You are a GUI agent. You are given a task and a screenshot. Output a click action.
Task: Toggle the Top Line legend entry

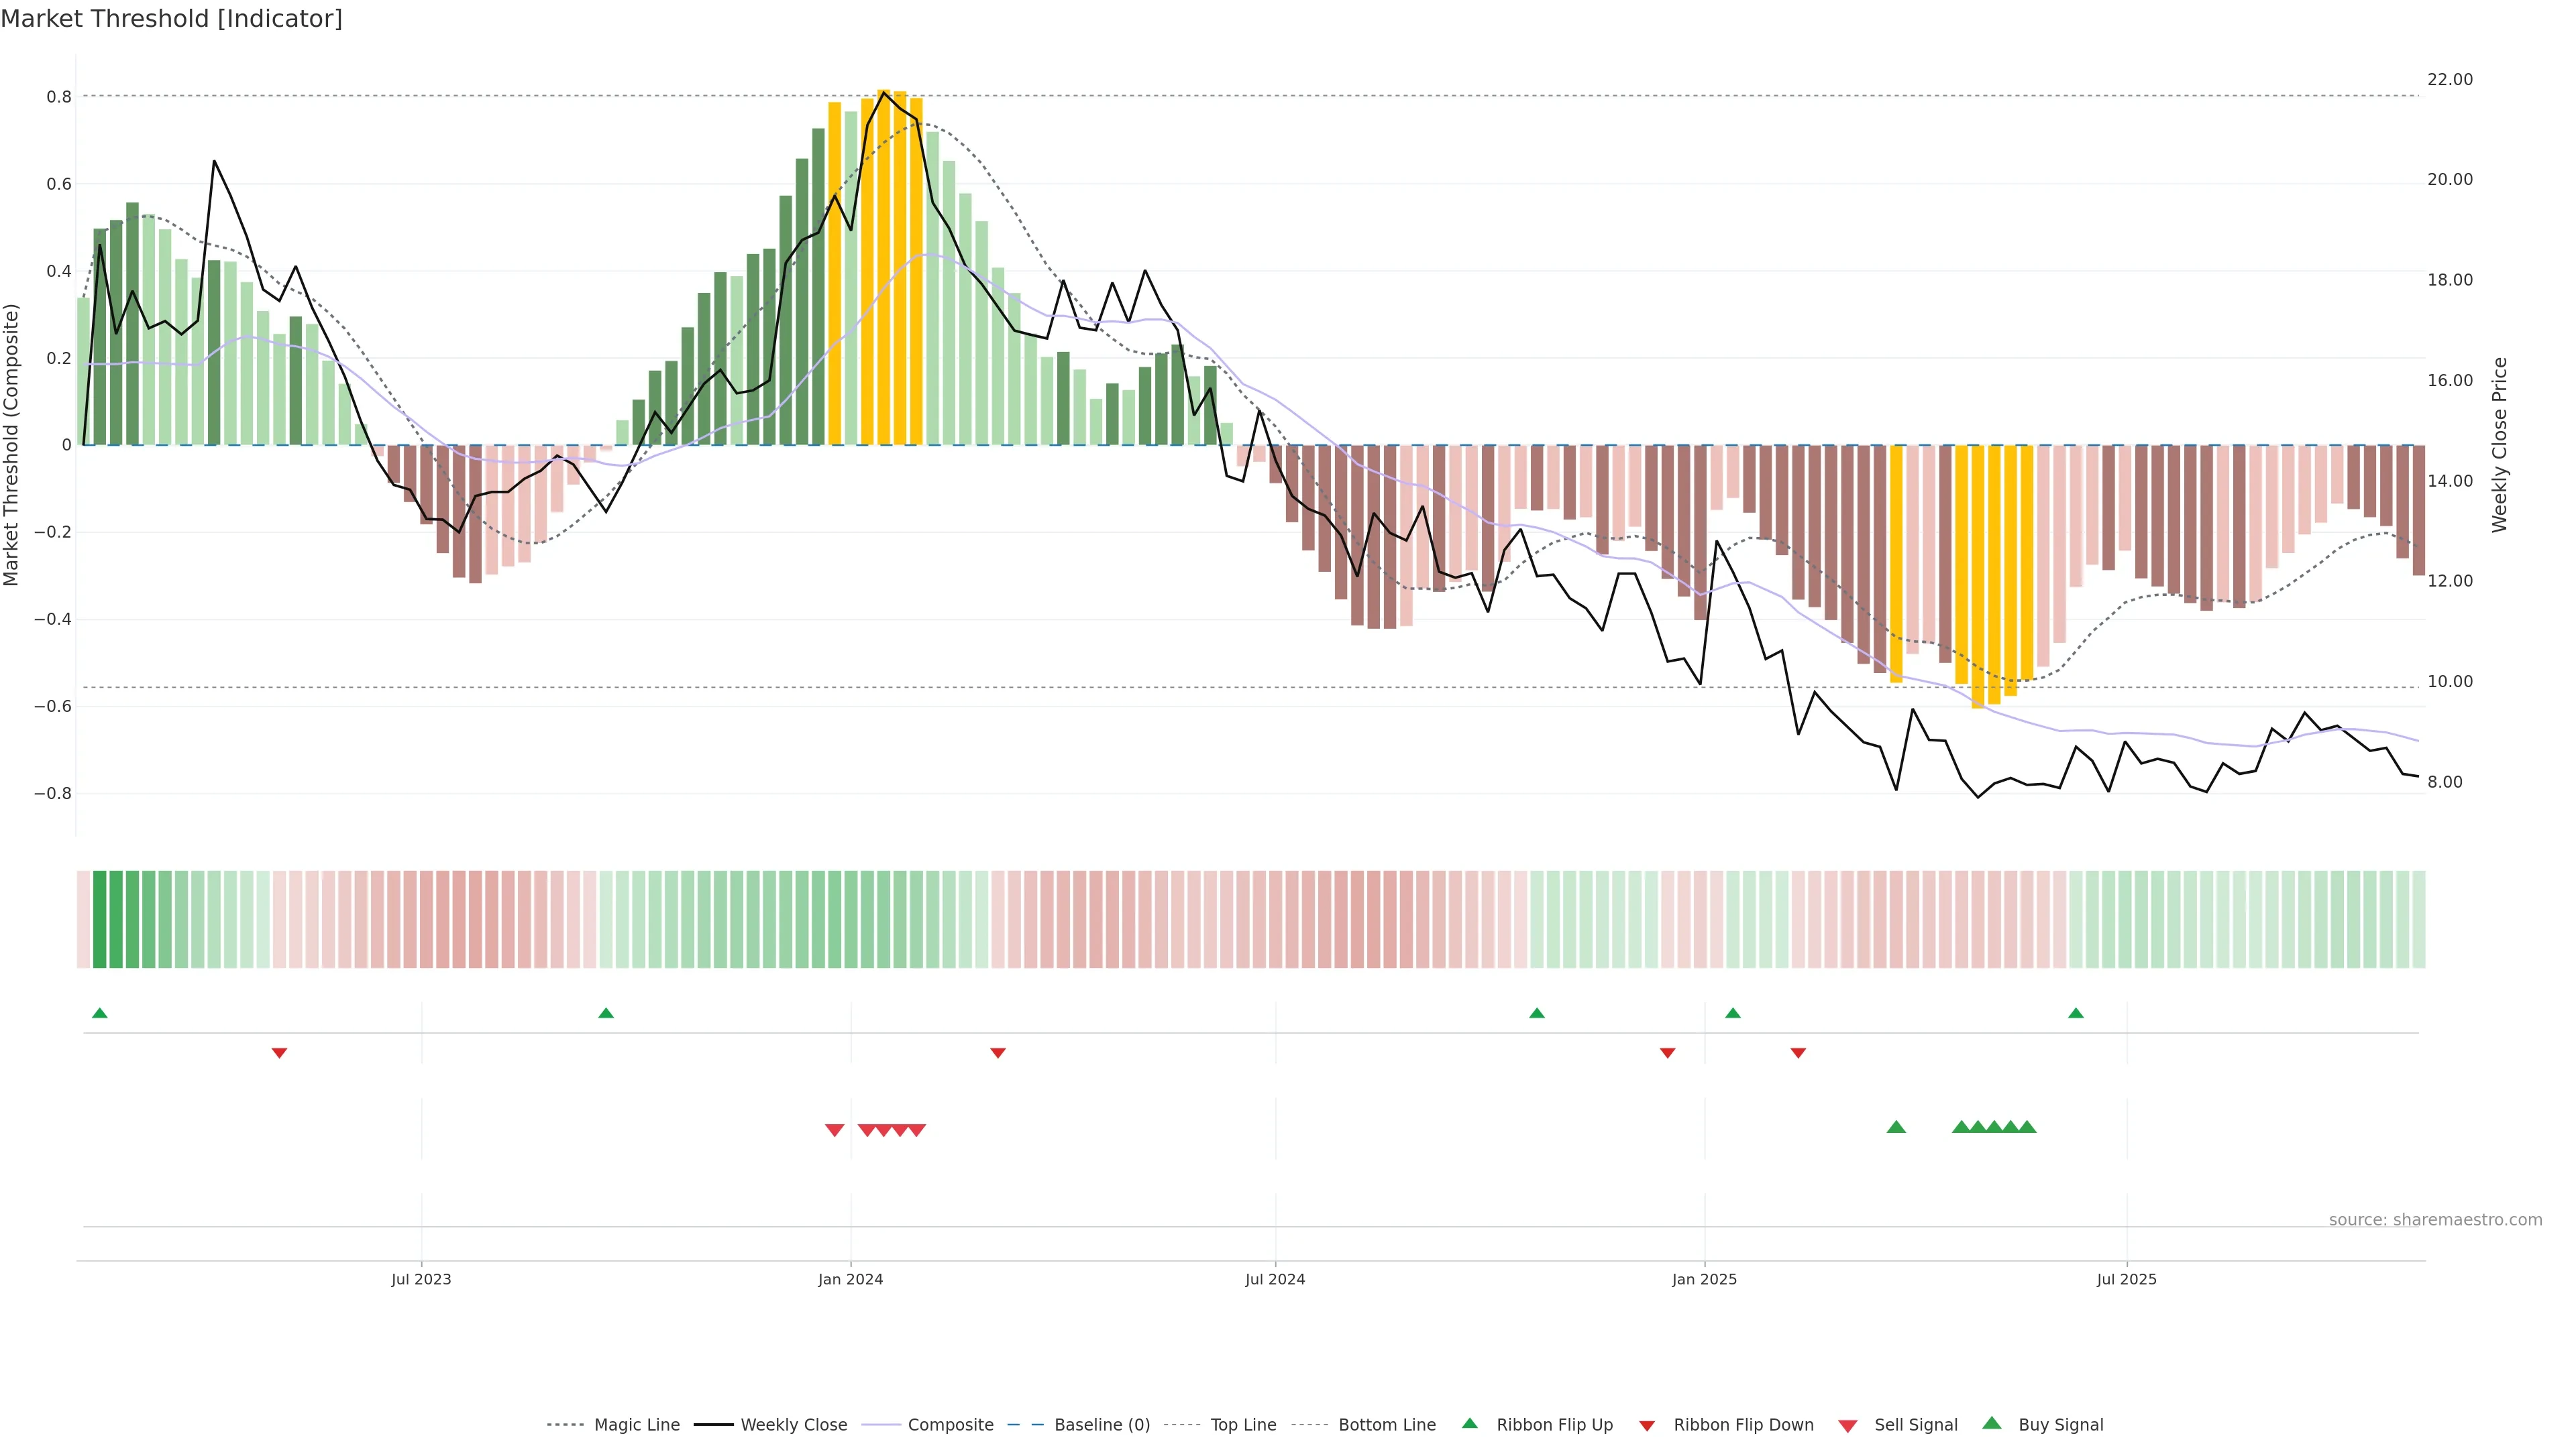tap(1243, 1425)
